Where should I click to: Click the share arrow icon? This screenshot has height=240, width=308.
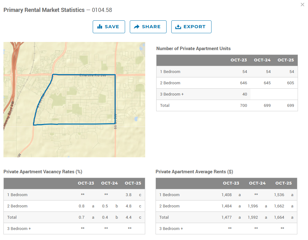(137, 27)
